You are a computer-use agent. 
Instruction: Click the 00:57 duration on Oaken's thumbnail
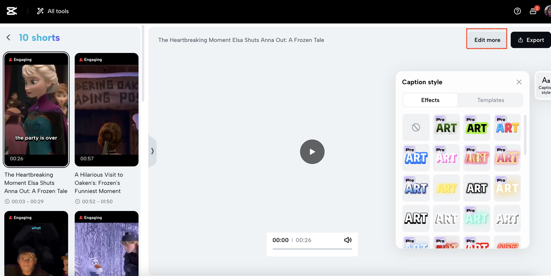pos(87,158)
